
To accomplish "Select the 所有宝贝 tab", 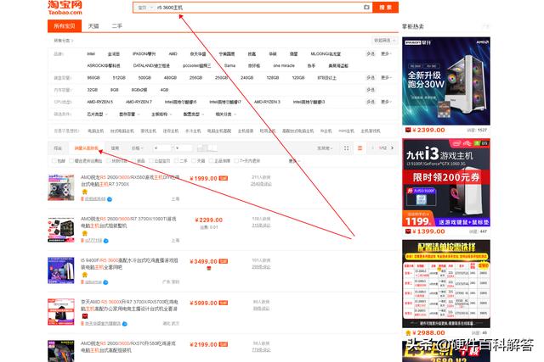I will tap(65, 26).
